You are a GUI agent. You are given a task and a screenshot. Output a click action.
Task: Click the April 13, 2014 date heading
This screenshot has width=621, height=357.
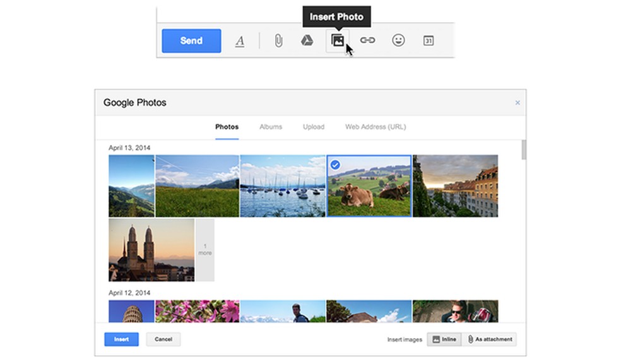click(129, 148)
